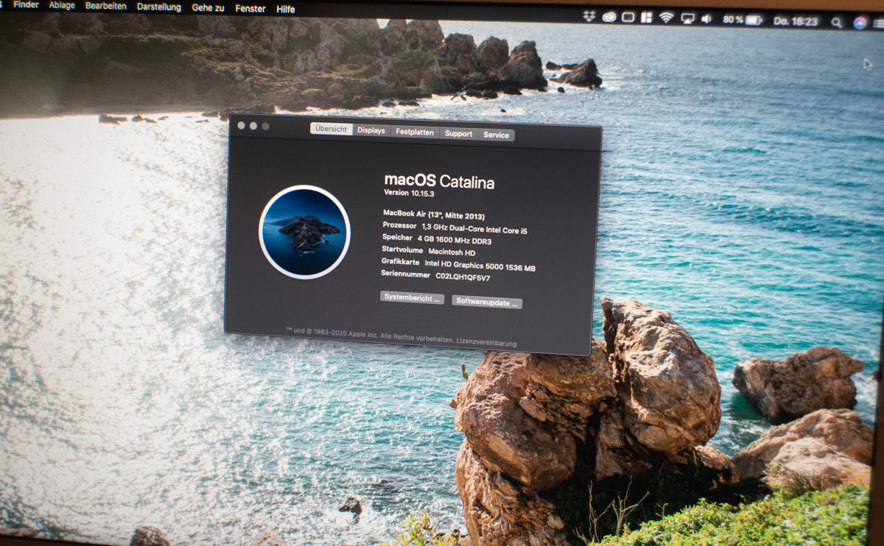Image resolution: width=884 pixels, height=546 pixels.
Task: Select the Festplatten tab
Action: [x=414, y=132]
